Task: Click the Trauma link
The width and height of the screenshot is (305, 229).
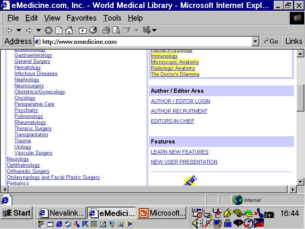Action: pyautogui.click(x=22, y=140)
